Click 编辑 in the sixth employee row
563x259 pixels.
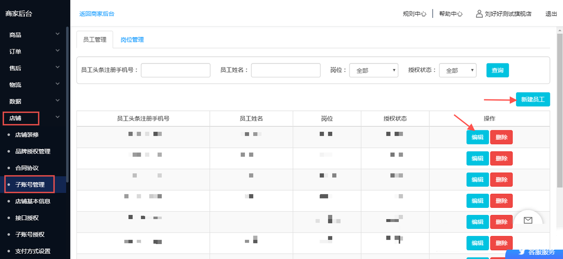478,243
